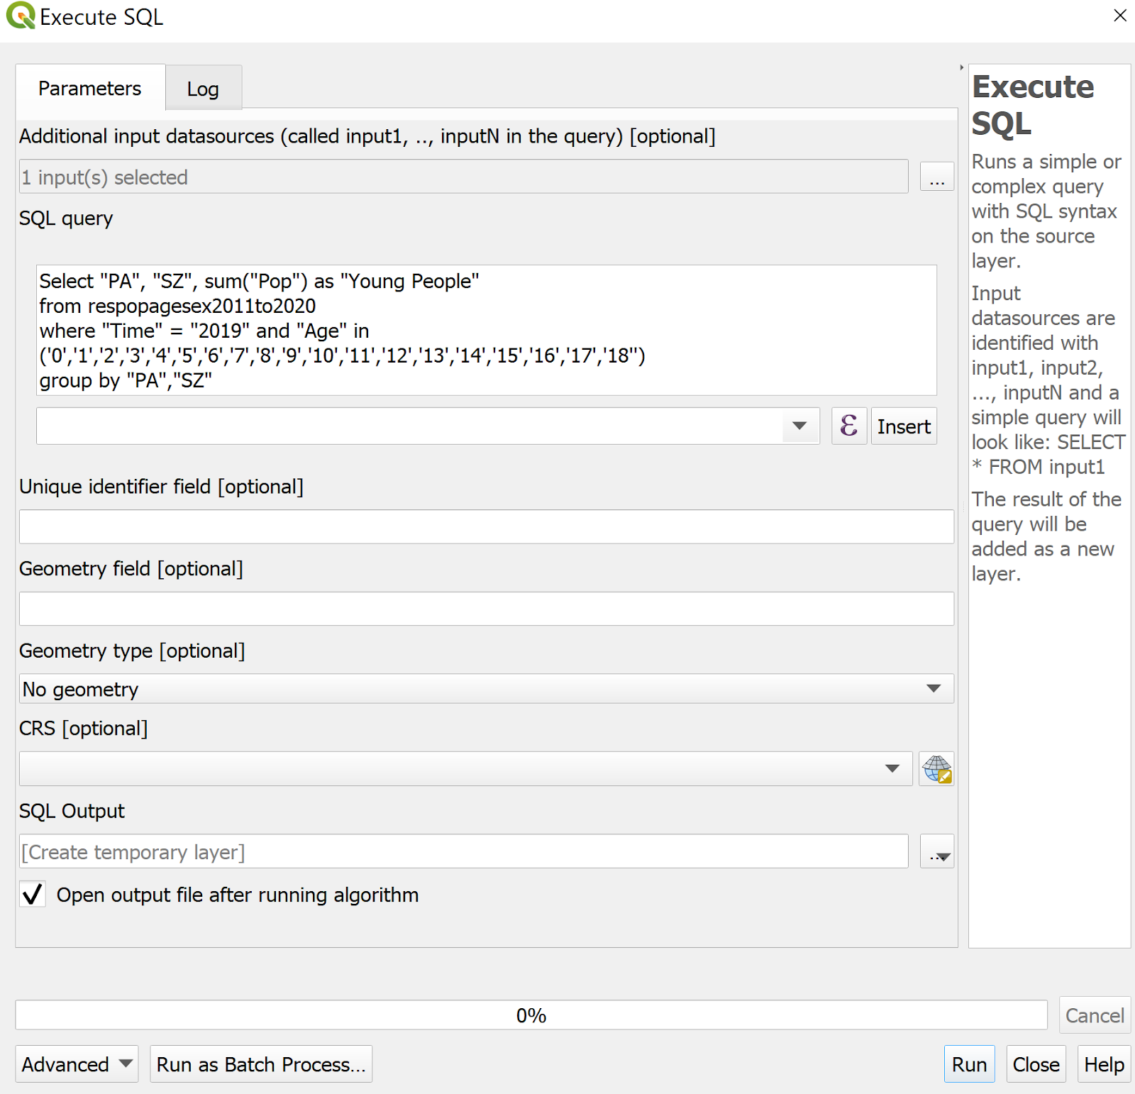Open Help for Execute SQL

click(x=1104, y=1064)
